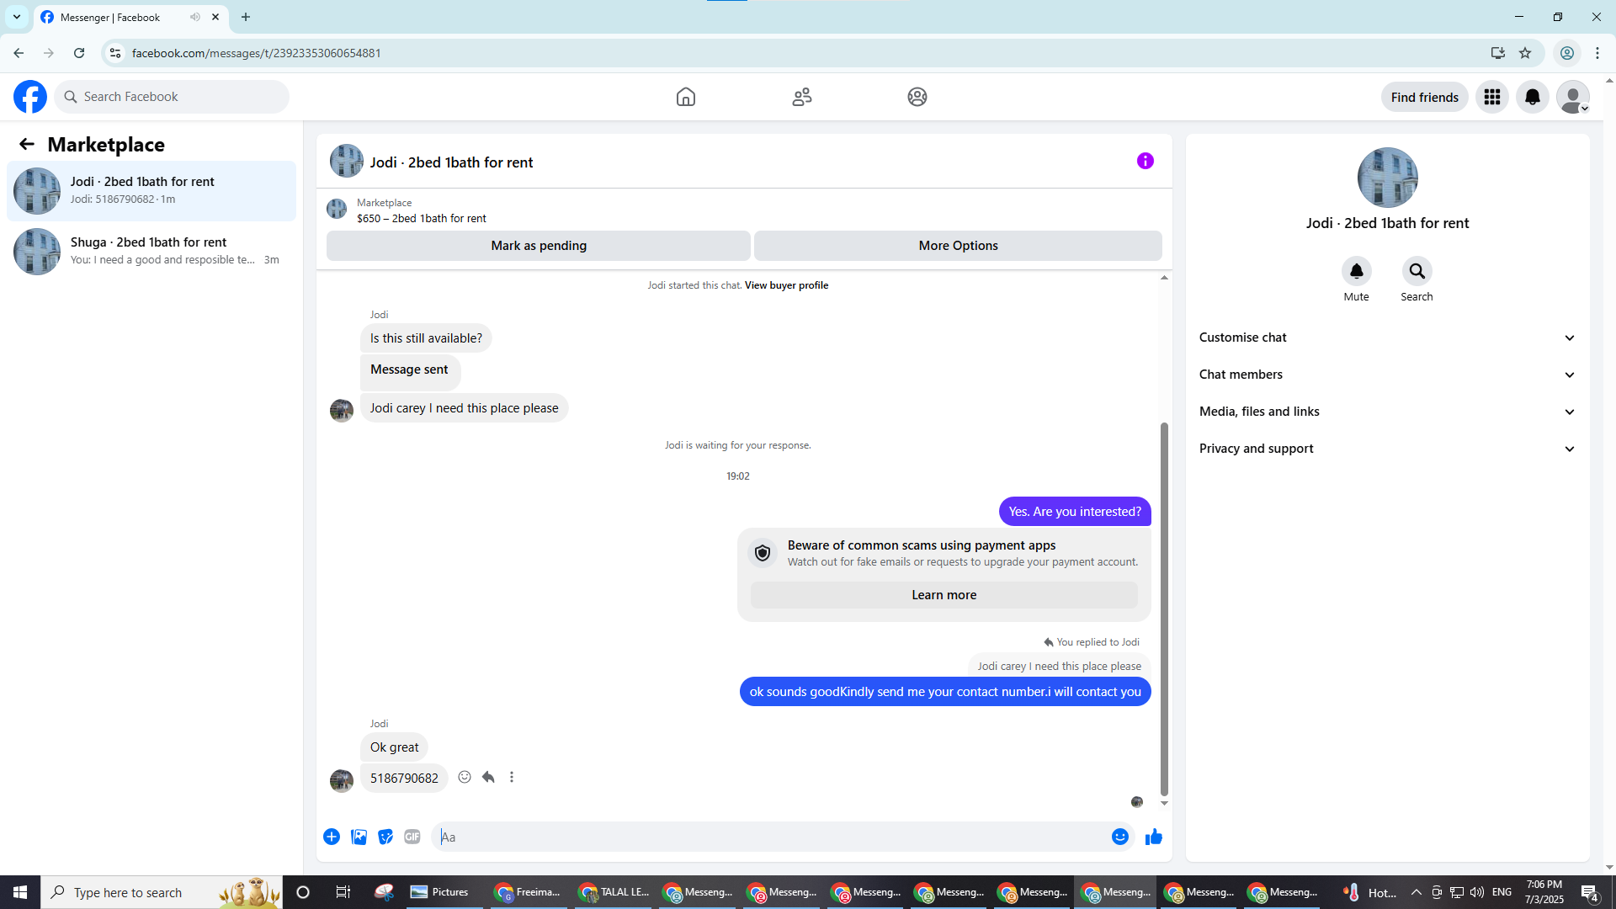Open the Shuga 2bed 1bath conversation
Screen dimensions: 1616x909
pyautogui.click(x=151, y=251)
